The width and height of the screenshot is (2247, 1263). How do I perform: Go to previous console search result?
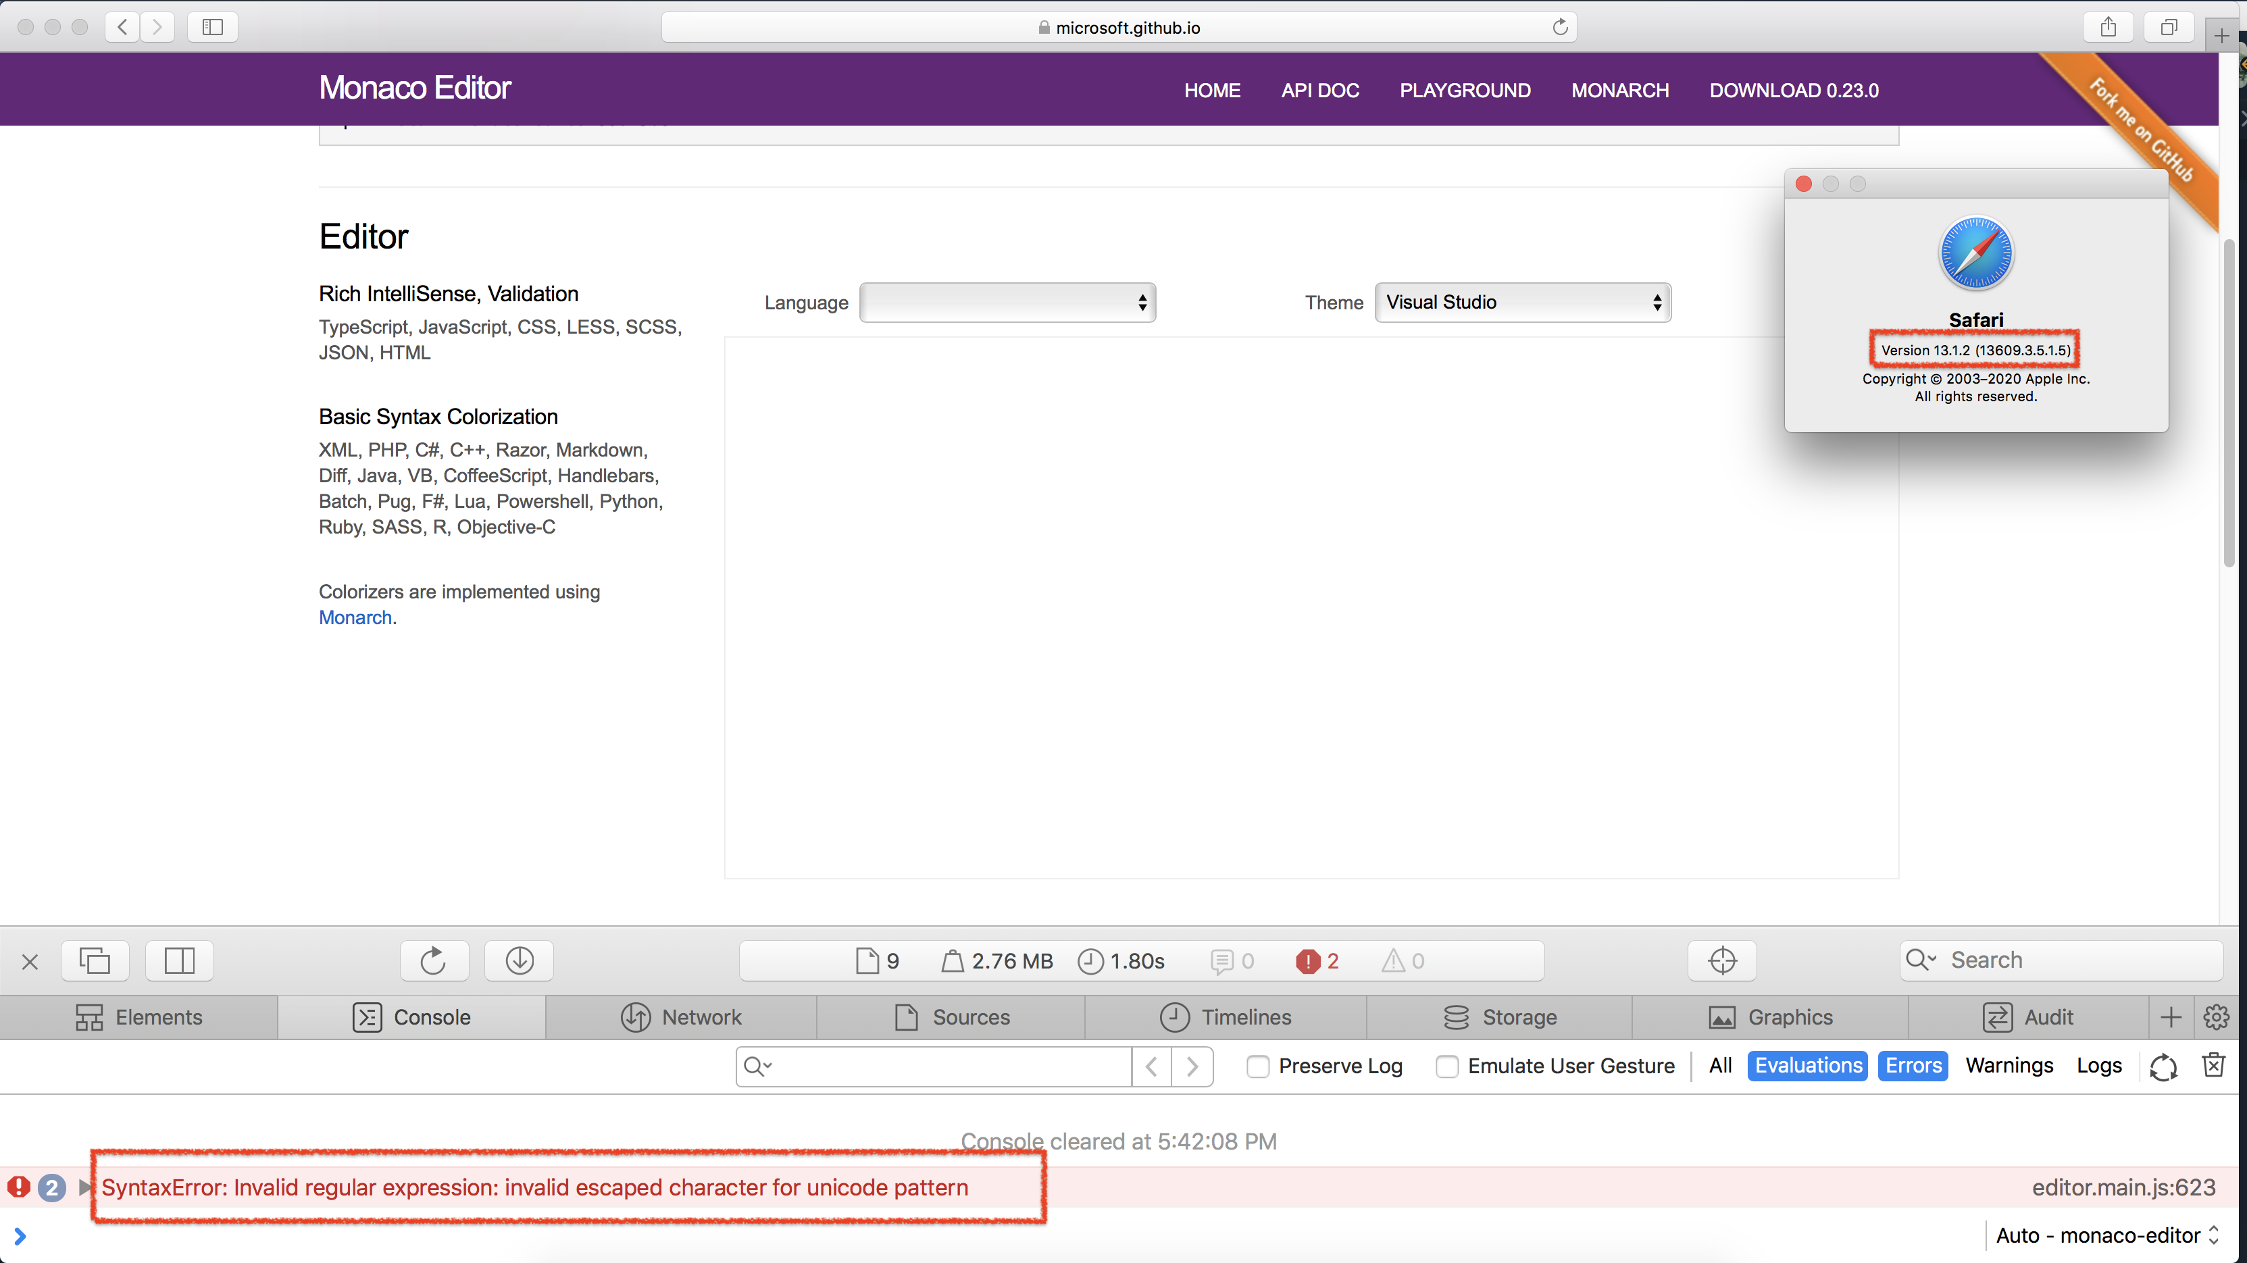[x=1153, y=1066]
